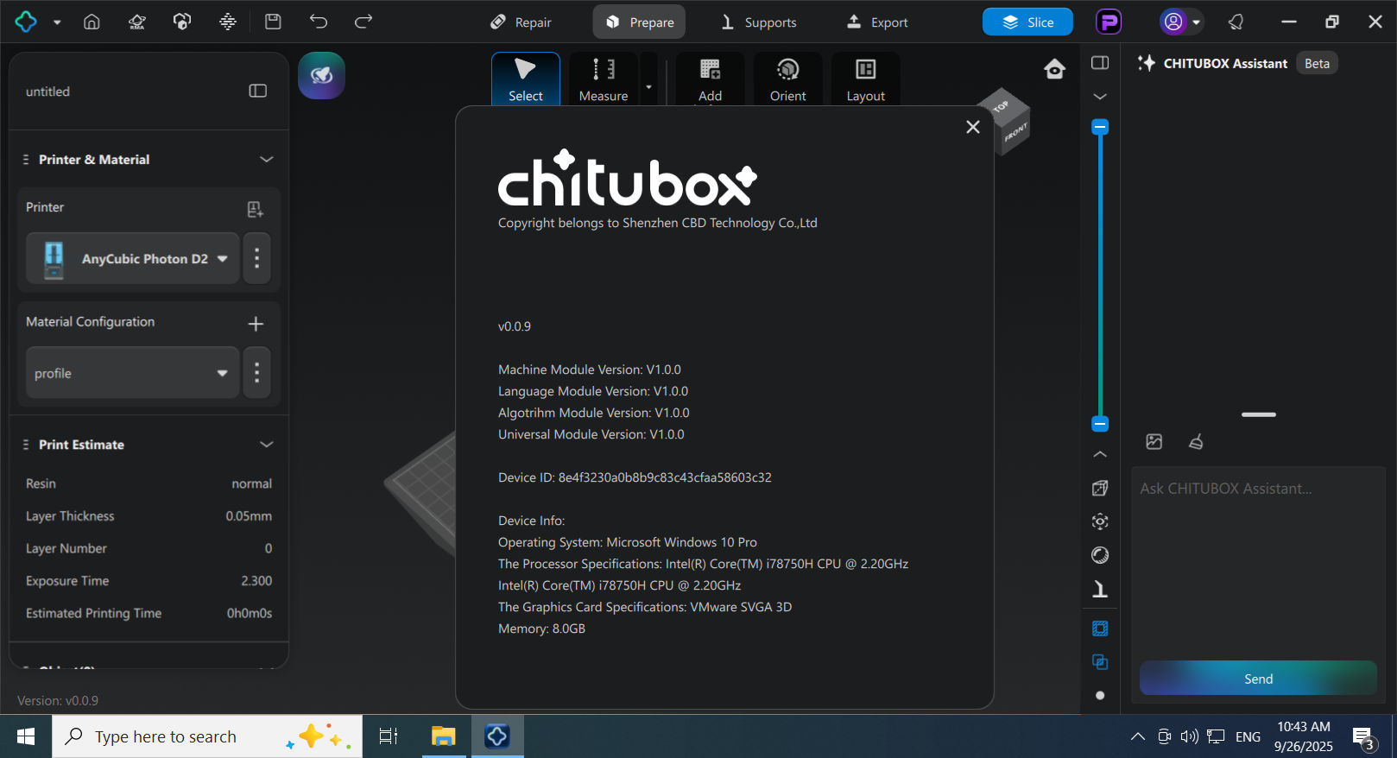Attach an image in CHITUBOX Assistant
The image size is (1397, 758).
[x=1154, y=442]
